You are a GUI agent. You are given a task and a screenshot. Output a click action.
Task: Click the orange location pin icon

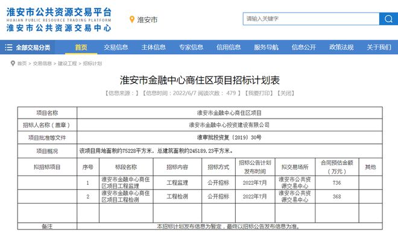[131, 19]
